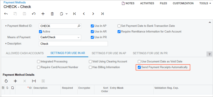Image resolution: width=213 pixels, height=97 pixels.
Task: Sort by Description column header in grid
Action: [40, 88]
